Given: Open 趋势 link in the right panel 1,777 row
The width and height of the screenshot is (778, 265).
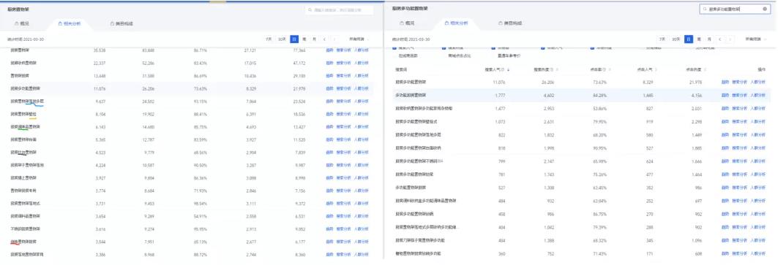Looking at the screenshot, I should coord(725,95).
